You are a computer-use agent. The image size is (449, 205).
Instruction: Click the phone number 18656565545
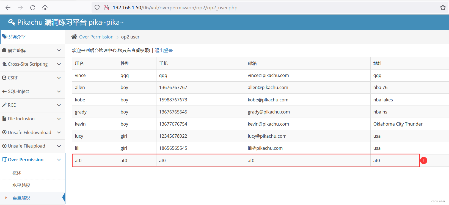tap(173, 148)
